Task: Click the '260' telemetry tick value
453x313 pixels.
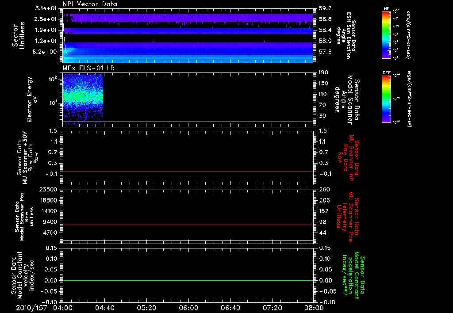Action: click(323, 190)
